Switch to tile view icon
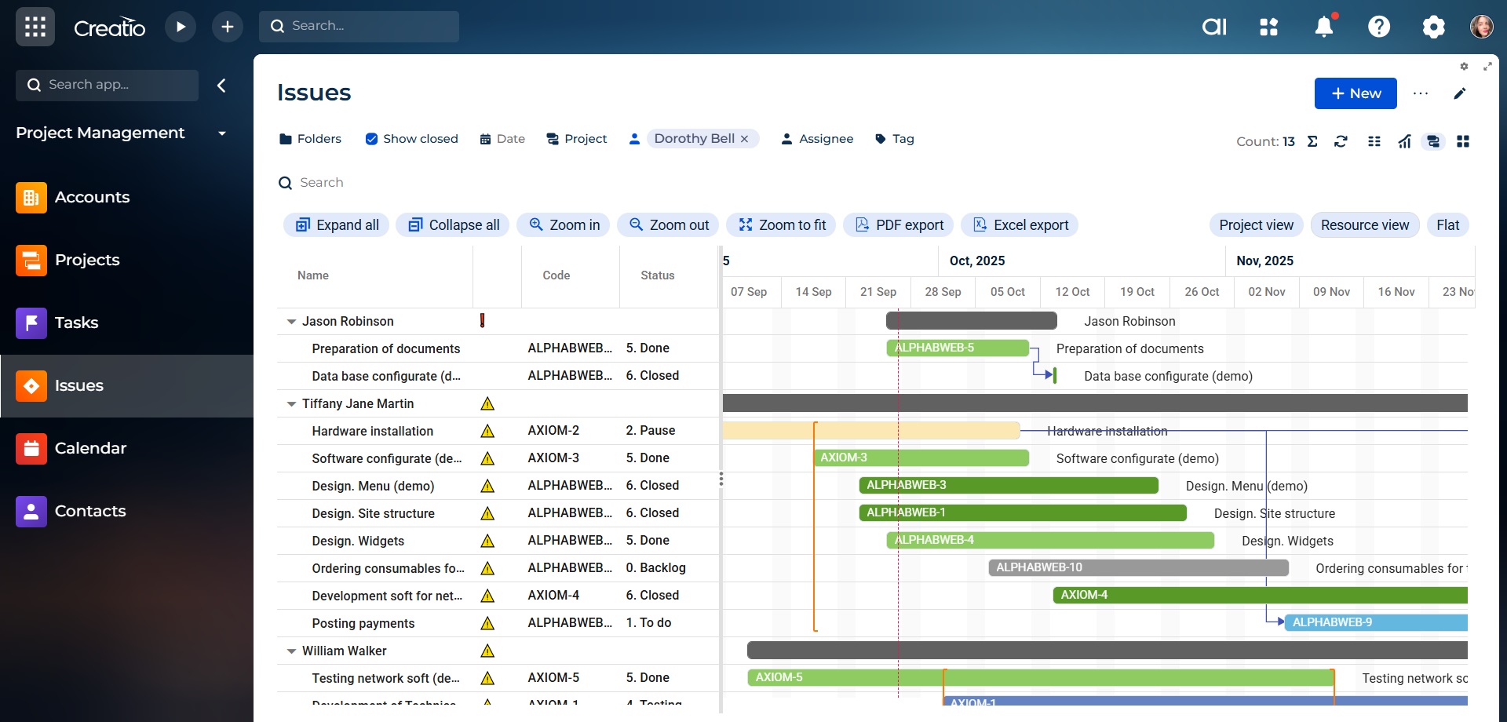This screenshot has width=1507, height=722. (1463, 141)
